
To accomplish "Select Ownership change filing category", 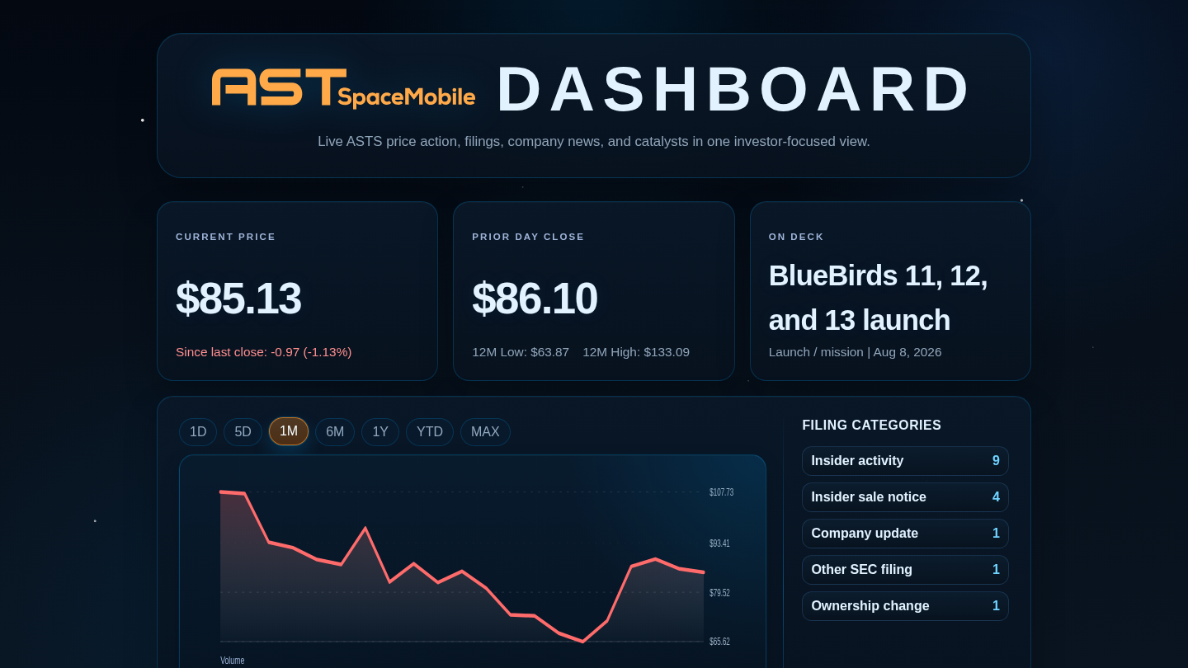I will coord(905,606).
